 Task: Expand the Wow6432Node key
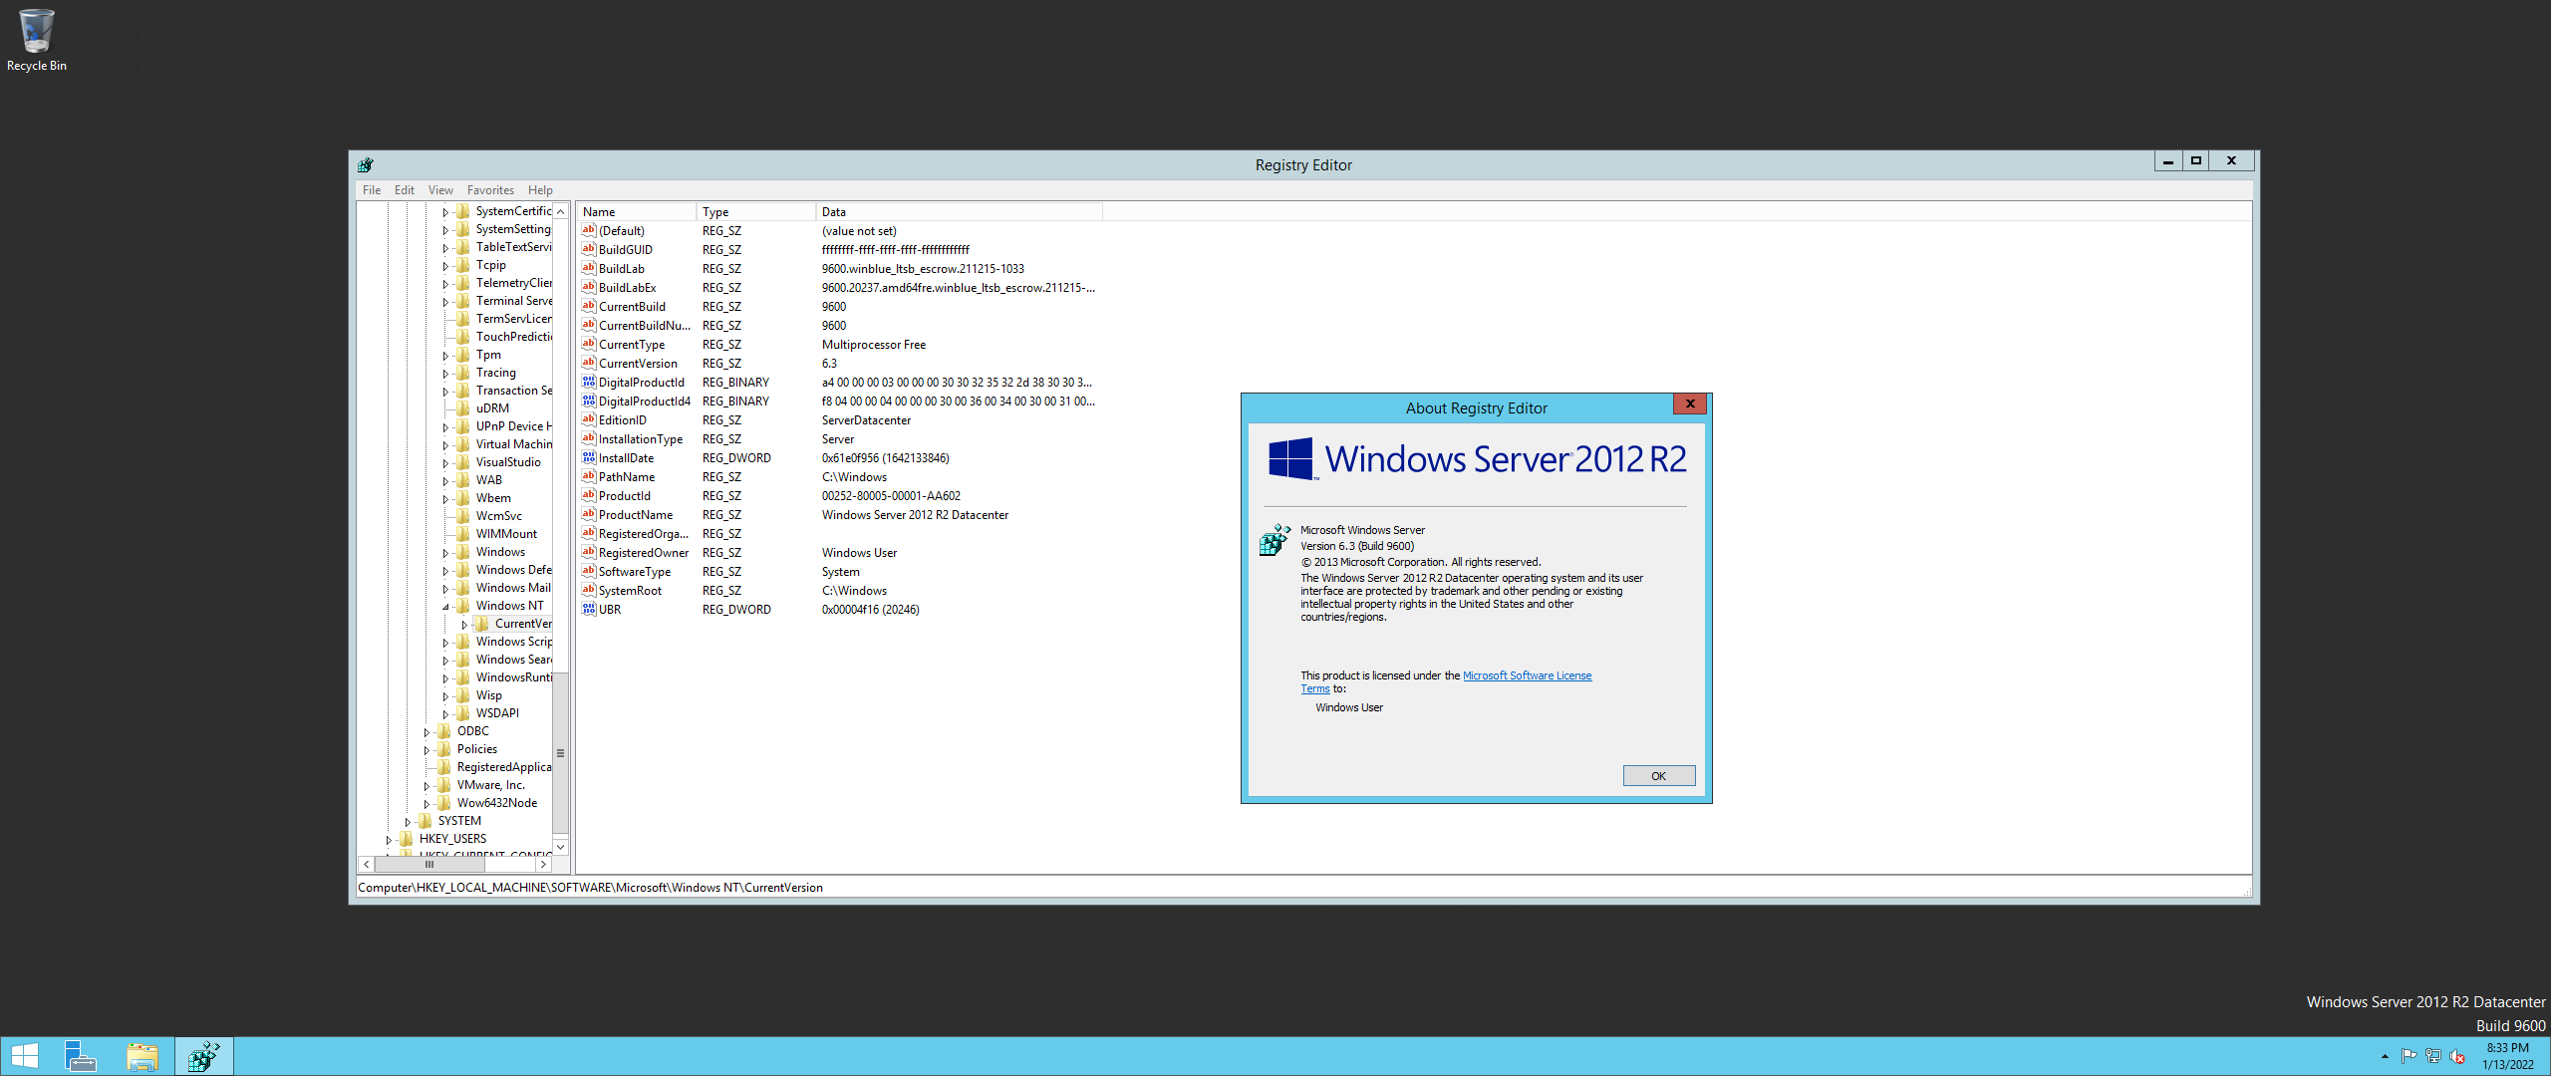pyautogui.click(x=426, y=804)
